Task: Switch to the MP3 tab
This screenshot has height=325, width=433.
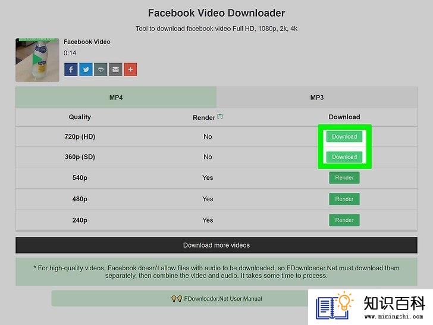Action: [x=317, y=98]
